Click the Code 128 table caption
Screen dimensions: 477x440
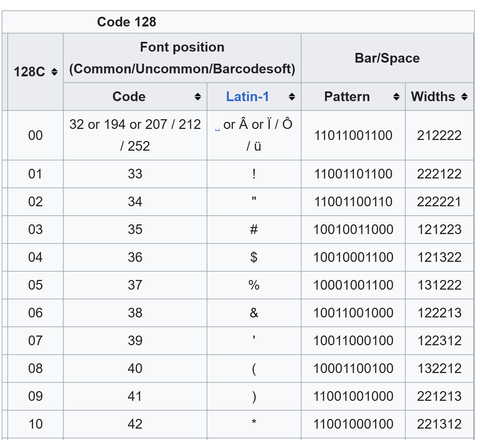pos(127,22)
